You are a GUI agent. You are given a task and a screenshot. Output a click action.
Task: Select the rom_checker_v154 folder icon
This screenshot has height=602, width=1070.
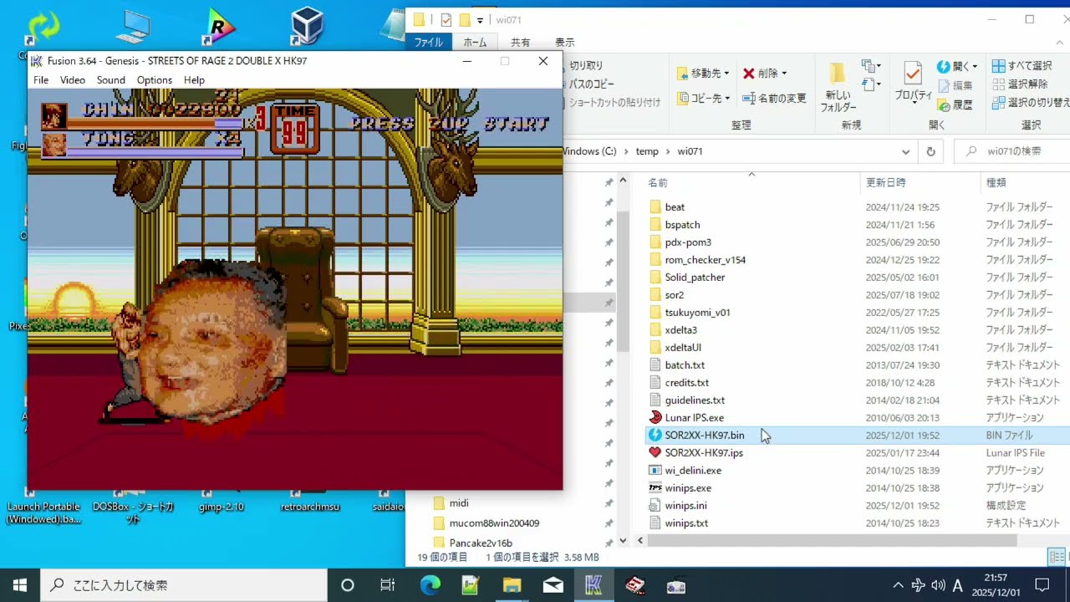pyautogui.click(x=655, y=260)
